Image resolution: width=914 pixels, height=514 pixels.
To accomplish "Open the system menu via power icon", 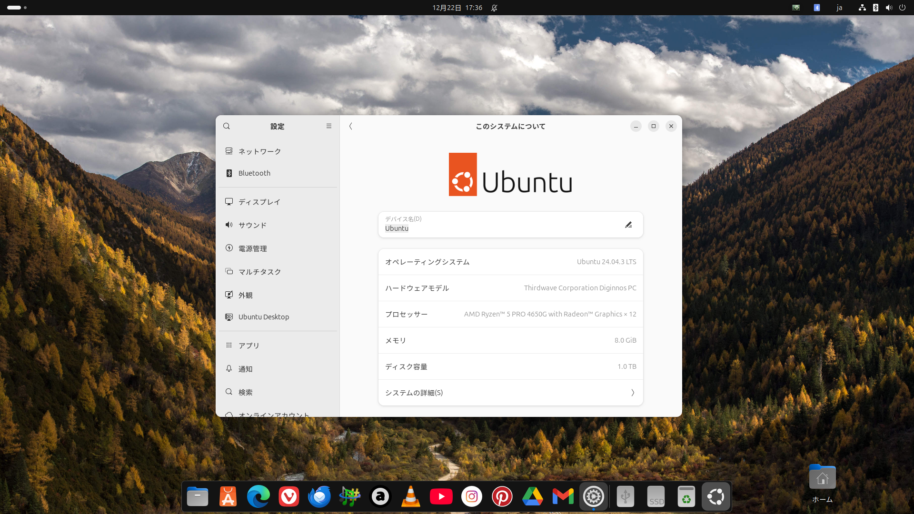I will pos(902,8).
